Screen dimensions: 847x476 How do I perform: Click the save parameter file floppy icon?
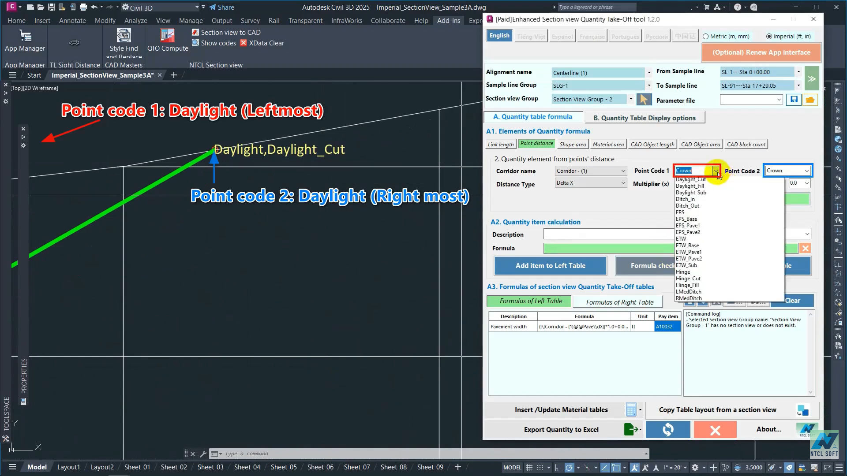pos(793,100)
